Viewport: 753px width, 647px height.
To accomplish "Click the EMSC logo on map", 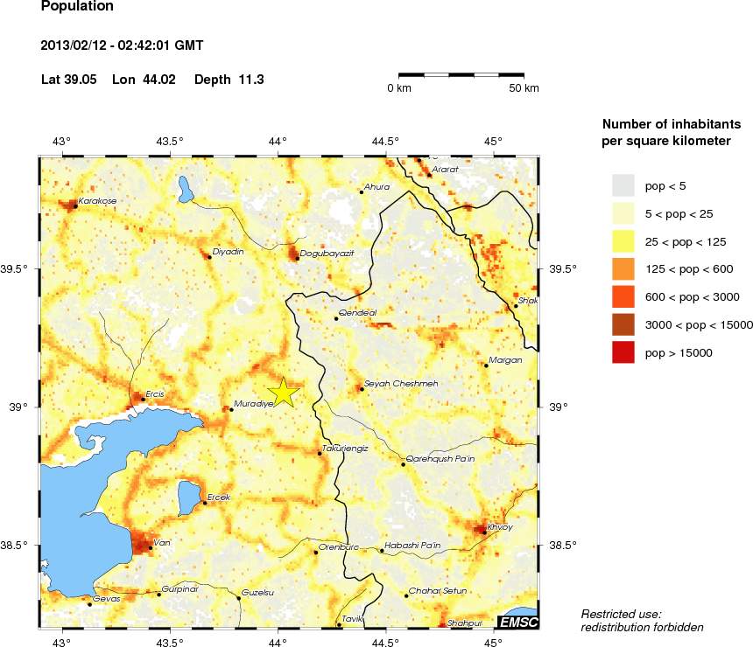I will pos(517,622).
